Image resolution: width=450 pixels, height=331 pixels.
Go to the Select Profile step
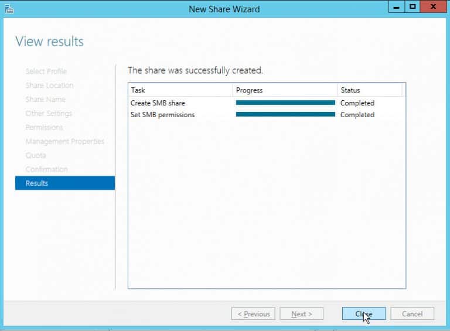pyautogui.click(x=46, y=71)
